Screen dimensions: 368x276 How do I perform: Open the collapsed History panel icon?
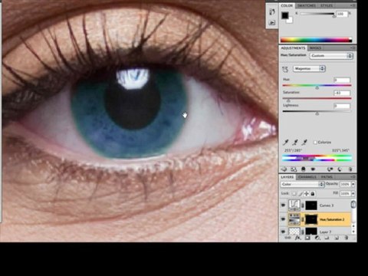272,11
